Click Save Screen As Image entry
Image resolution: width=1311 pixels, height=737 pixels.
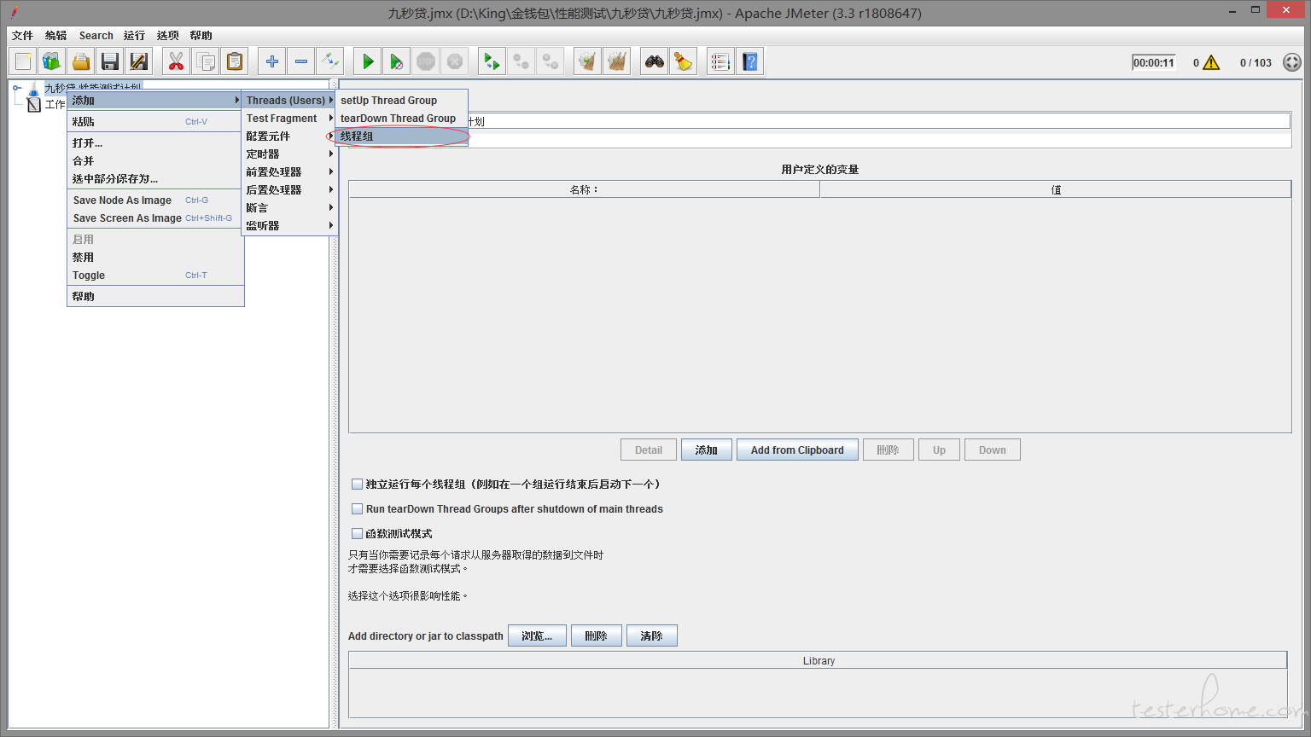tap(155, 218)
